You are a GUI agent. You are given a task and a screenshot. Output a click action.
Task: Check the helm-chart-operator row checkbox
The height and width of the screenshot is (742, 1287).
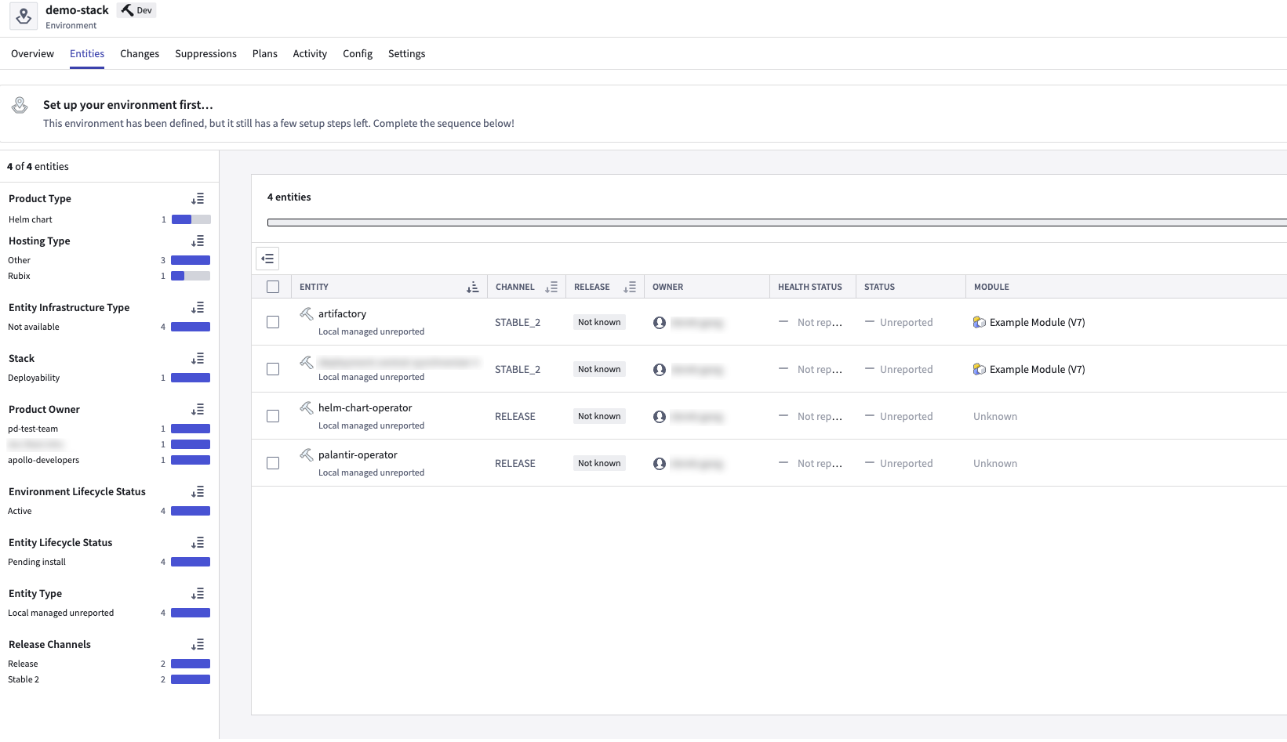click(x=273, y=416)
